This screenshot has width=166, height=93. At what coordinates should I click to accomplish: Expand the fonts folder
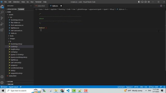tap(19, 36)
